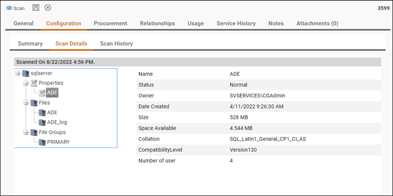Image resolution: width=393 pixels, height=196 pixels.
Task: Click the Properties folder icon in tree
Action: click(x=34, y=83)
